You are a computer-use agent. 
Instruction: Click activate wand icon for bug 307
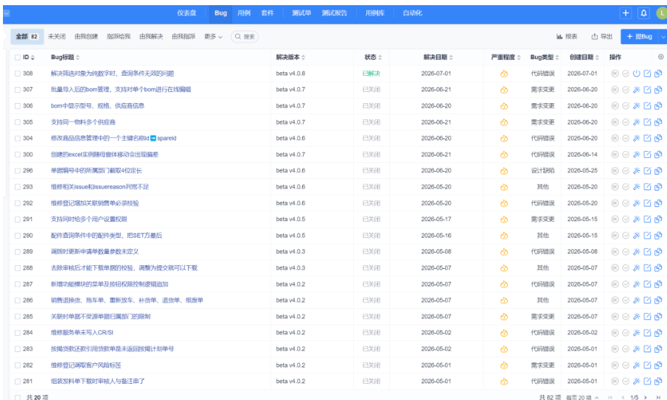pos(636,90)
